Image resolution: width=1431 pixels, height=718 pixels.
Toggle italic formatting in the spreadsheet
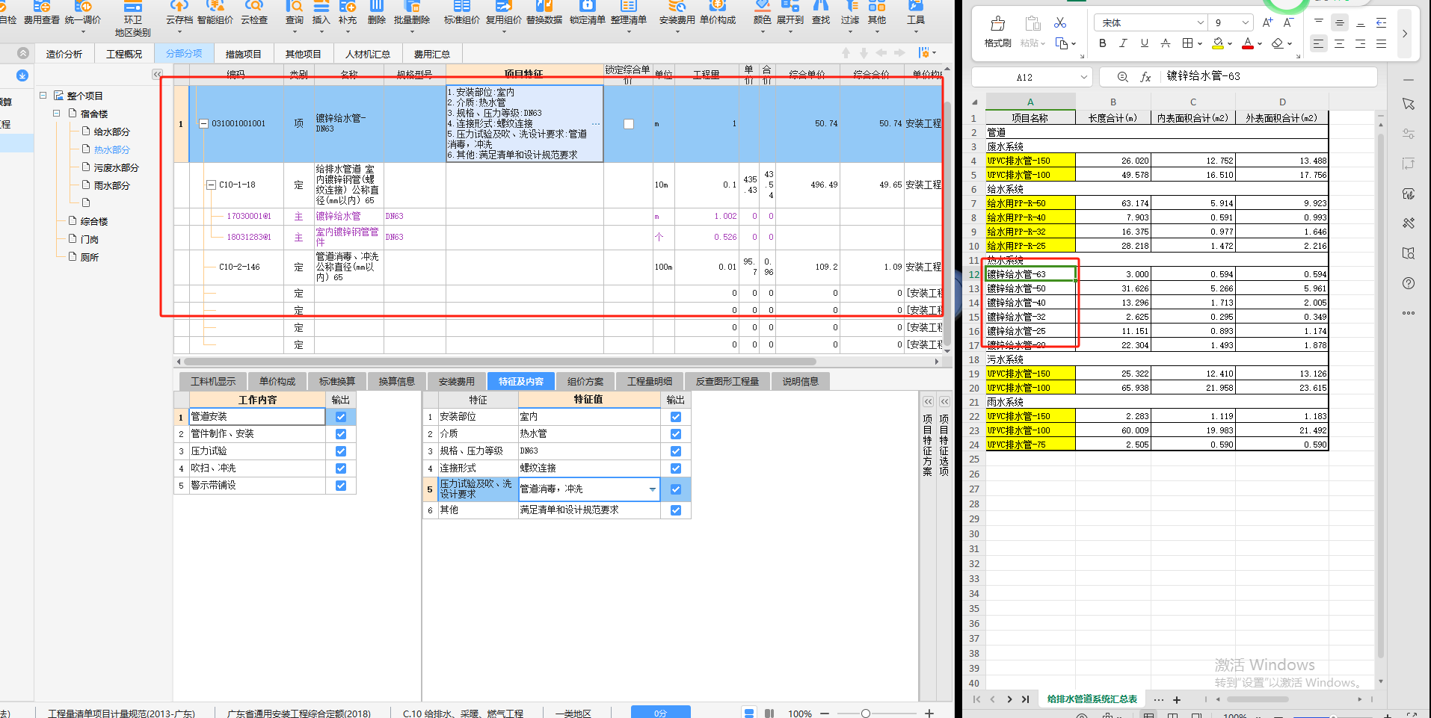point(1123,43)
